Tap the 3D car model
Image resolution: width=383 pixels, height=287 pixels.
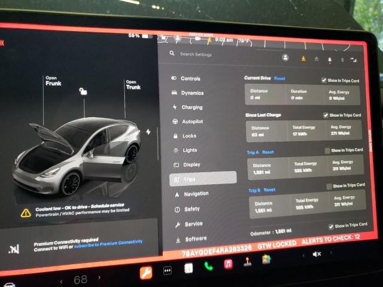coord(78,156)
